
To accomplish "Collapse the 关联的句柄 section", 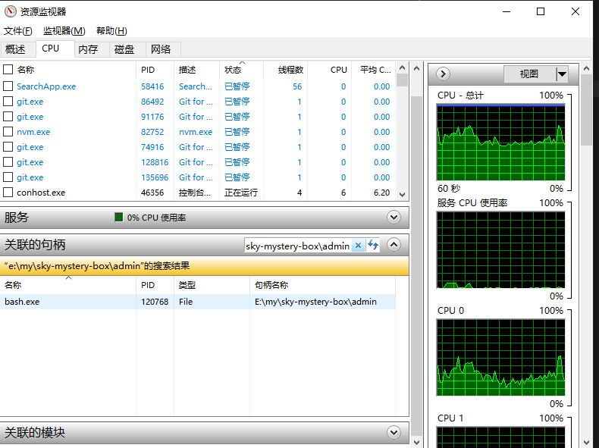I will coord(394,245).
